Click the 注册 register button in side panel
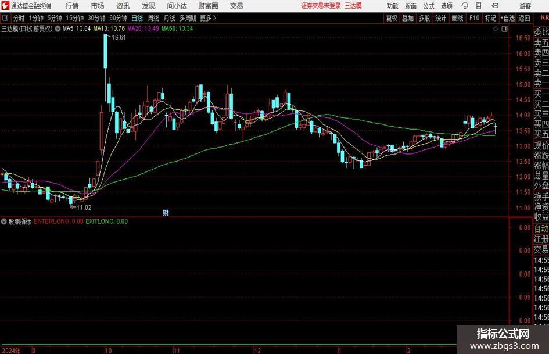The width and height of the screenshot is (549, 354). [541, 239]
